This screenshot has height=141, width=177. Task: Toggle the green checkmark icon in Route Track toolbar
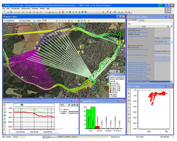click(x=79, y=21)
